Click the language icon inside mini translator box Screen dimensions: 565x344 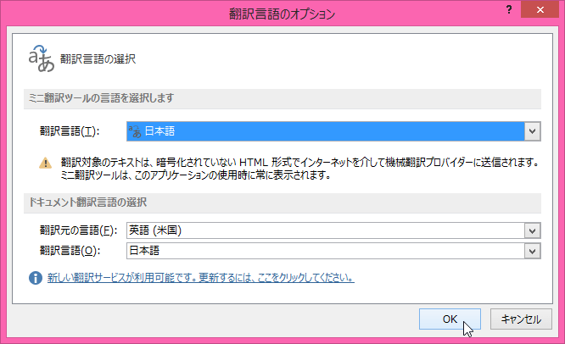134,130
